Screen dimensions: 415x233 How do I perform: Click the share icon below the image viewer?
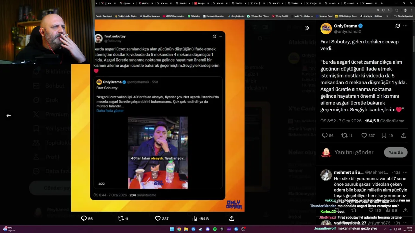(232, 218)
